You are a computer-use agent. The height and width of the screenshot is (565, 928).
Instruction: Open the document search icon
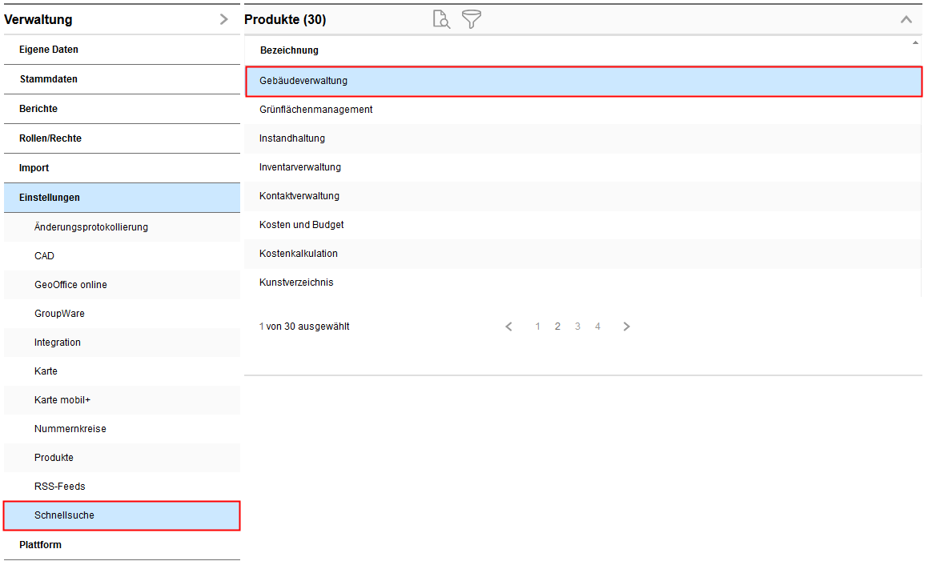point(440,19)
